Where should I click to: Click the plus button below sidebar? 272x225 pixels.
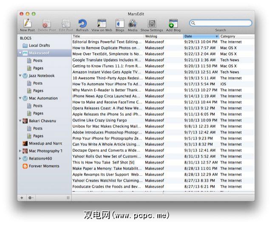(22, 198)
